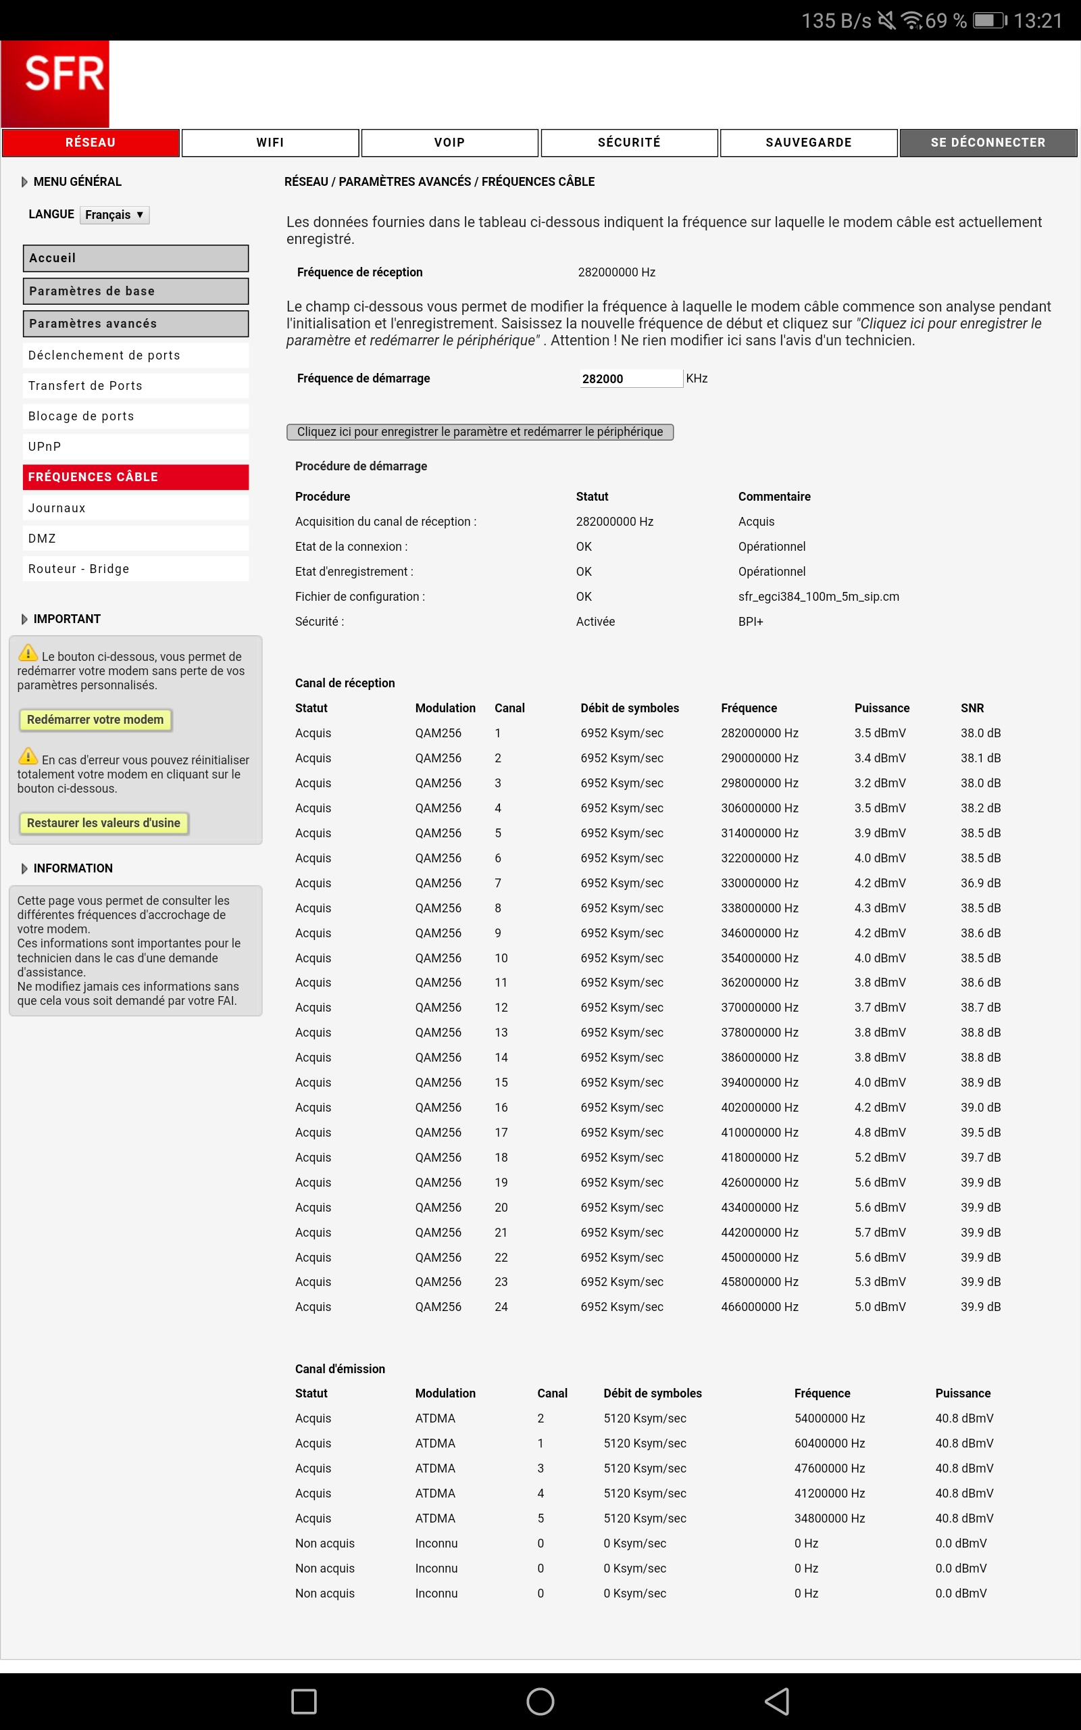Image resolution: width=1081 pixels, height=1730 pixels.
Task: Click Restaurer les valeurs d'usine button
Action: (103, 823)
